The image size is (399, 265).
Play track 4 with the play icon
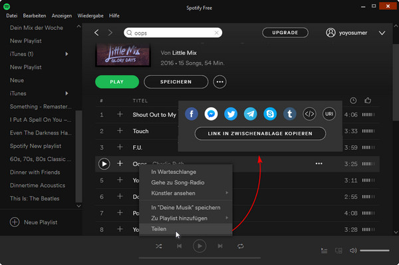[x=104, y=164]
